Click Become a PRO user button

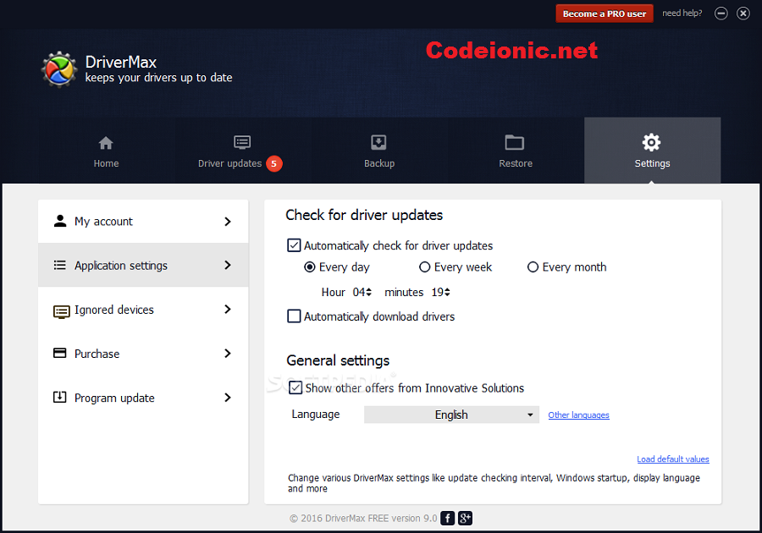click(604, 14)
